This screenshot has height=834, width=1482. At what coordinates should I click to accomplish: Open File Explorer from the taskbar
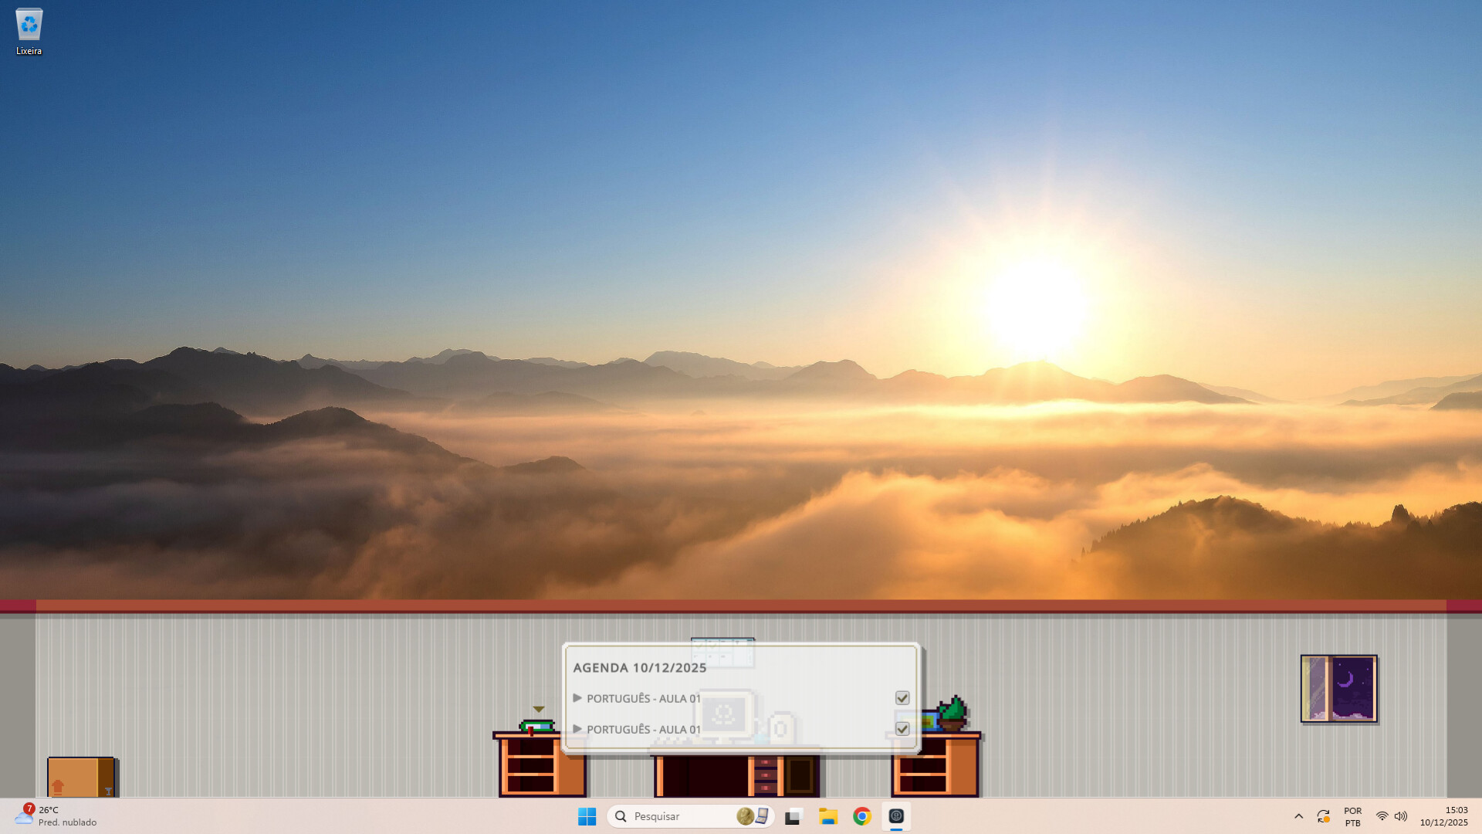828,816
